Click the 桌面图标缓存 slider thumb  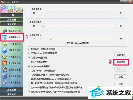point(51,39)
